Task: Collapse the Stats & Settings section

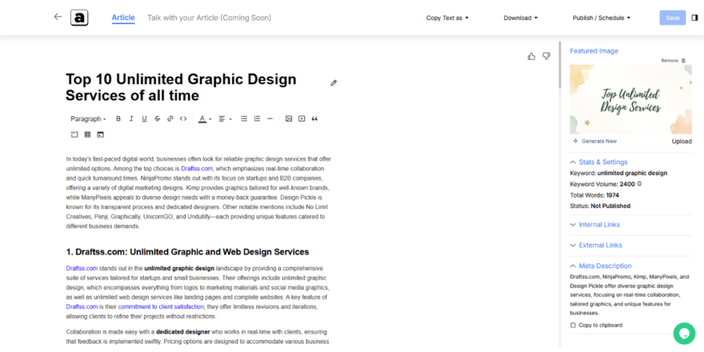Action: (x=599, y=162)
